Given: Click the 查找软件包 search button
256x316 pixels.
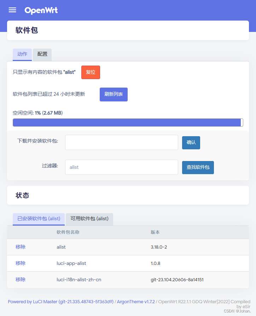Looking at the screenshot, I should click(198, 167).
